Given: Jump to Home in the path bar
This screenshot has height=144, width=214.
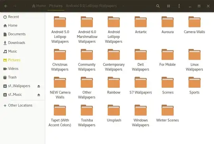Looking at the screenshot, I should point(39,6).
